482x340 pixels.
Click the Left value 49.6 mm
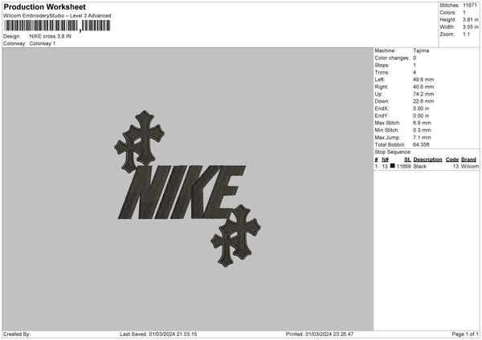point(423,79)
